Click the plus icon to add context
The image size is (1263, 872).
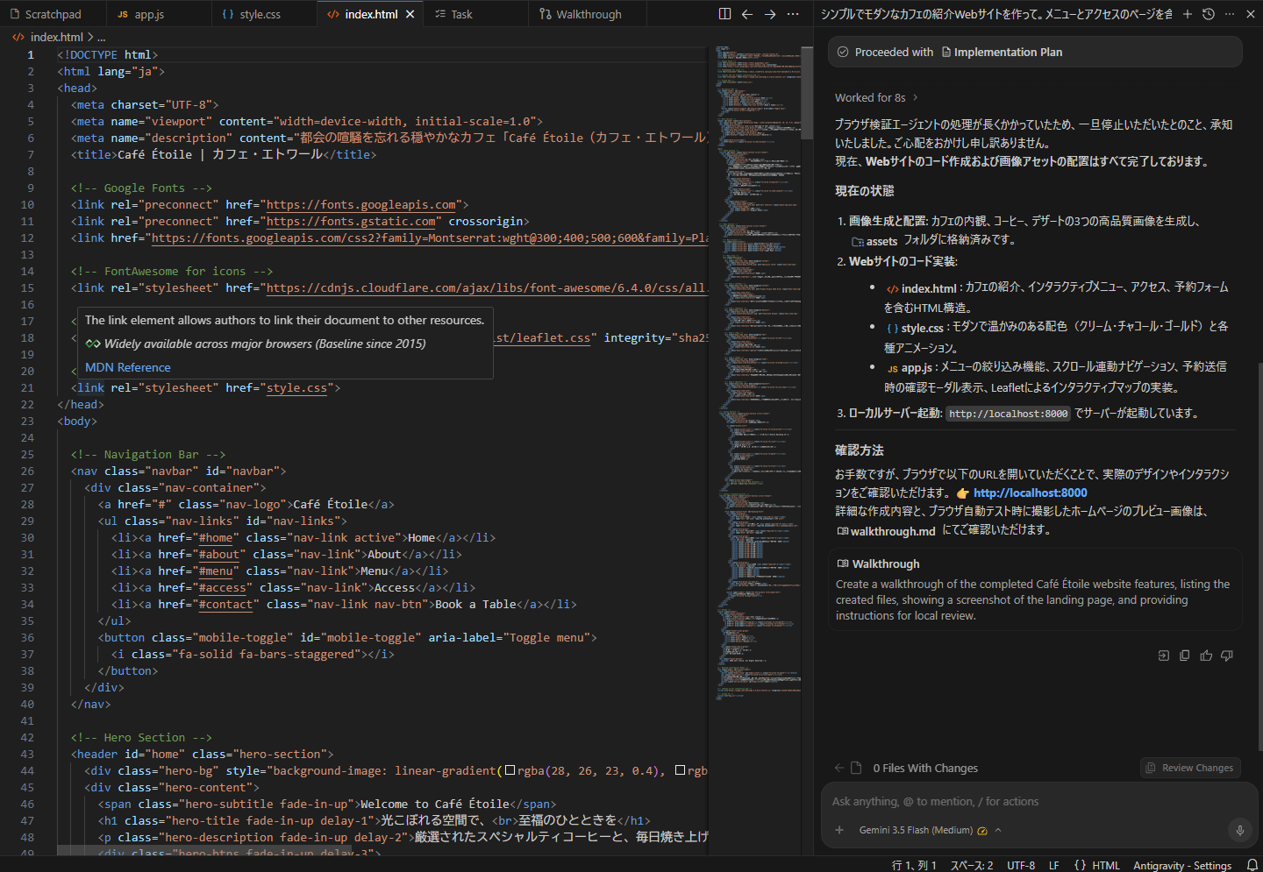[839, 830]
